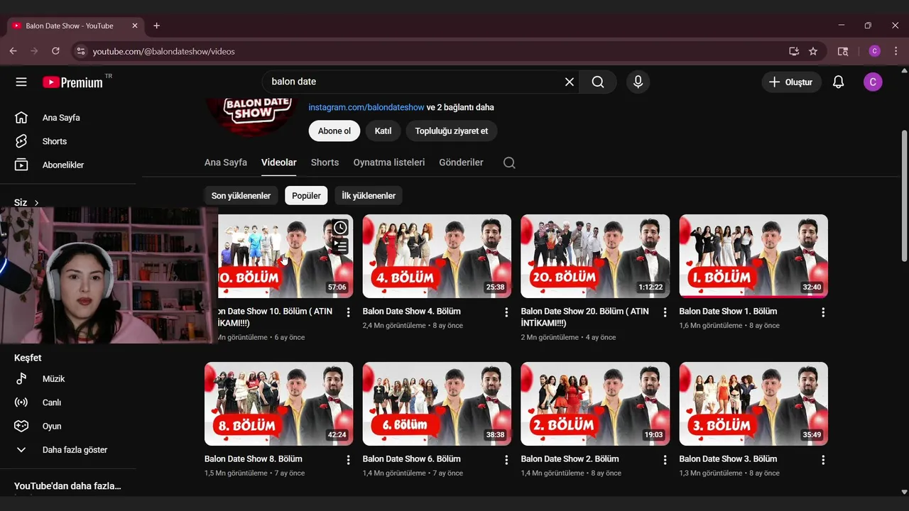Add 10. Bölüm to Watch Later

coord(340,228)
